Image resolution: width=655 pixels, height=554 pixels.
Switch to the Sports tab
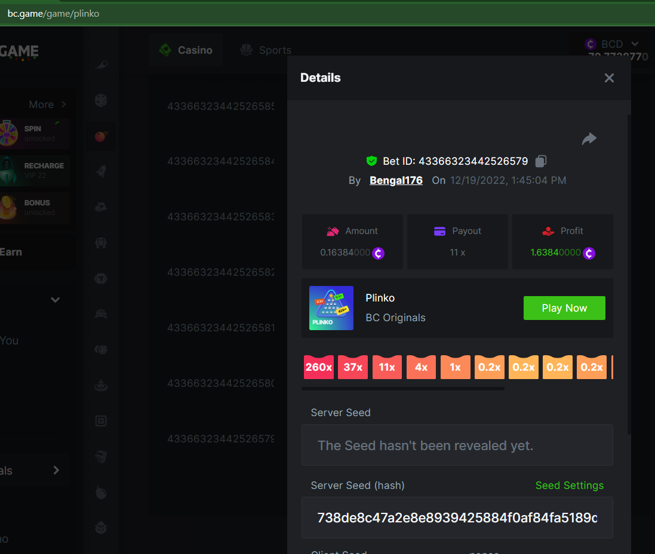266,50
